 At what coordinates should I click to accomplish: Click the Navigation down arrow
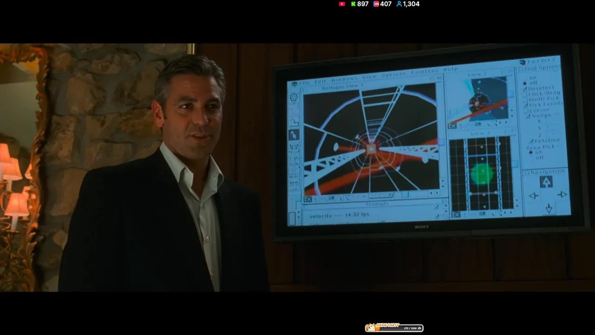pos(549,208)
